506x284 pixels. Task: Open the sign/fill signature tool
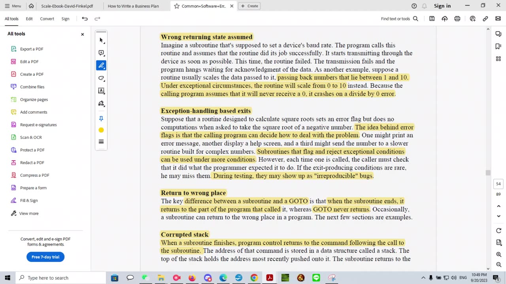pos(101,103)
